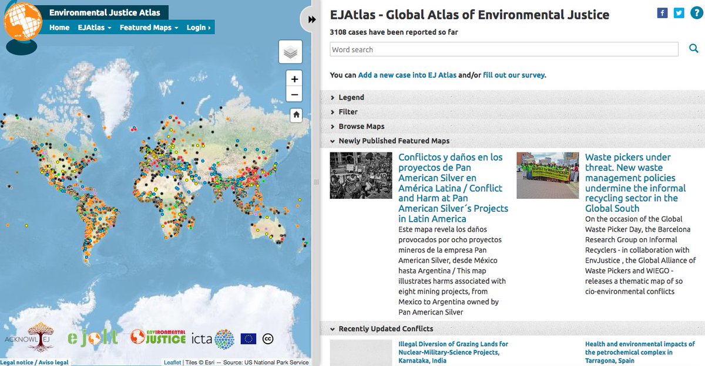Click the panel divider resize handle
The height and width of the screenshot is (366, 705).
(315, 182)
